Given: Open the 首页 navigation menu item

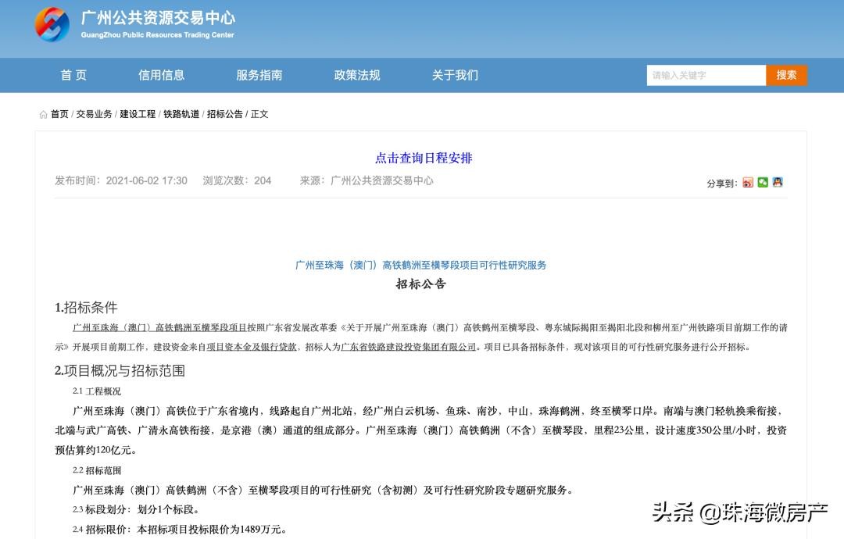Looking at the screenshot, I should pyautogui.click(x=73, y=75).
